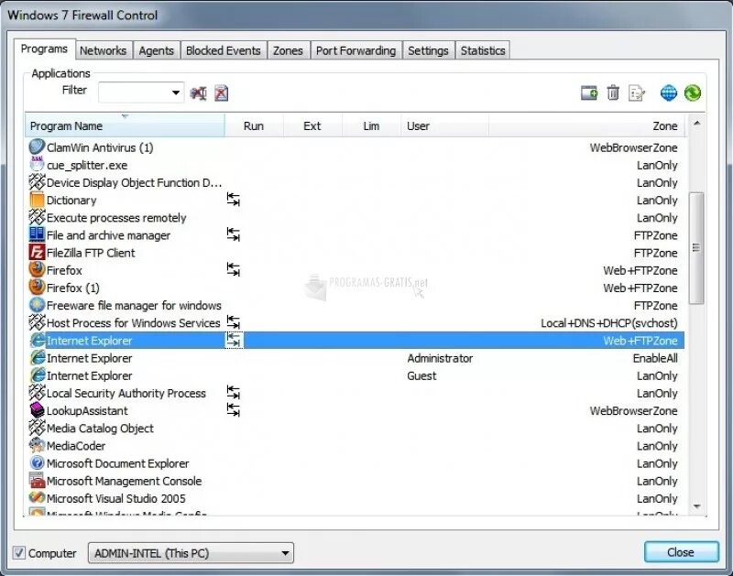Screen dimensions: 733x576
Task: Click Host Process for Windows Services arrows icon
Action: tap(234, 322)
